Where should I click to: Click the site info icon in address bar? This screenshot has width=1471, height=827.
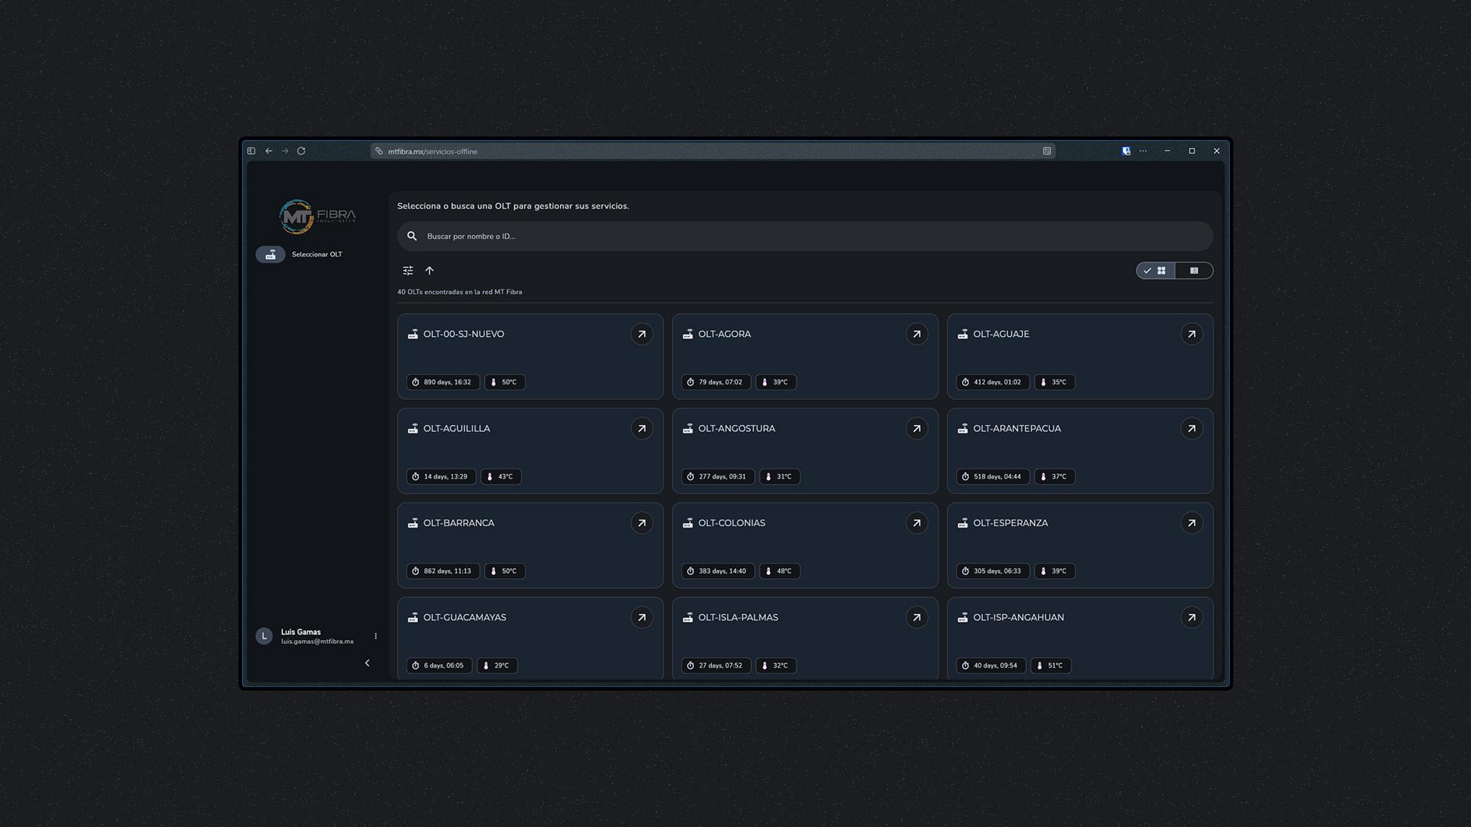[379, 151]
